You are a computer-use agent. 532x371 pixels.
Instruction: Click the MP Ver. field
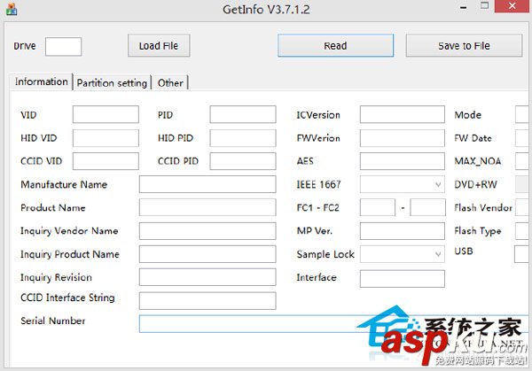pos(402,231)
